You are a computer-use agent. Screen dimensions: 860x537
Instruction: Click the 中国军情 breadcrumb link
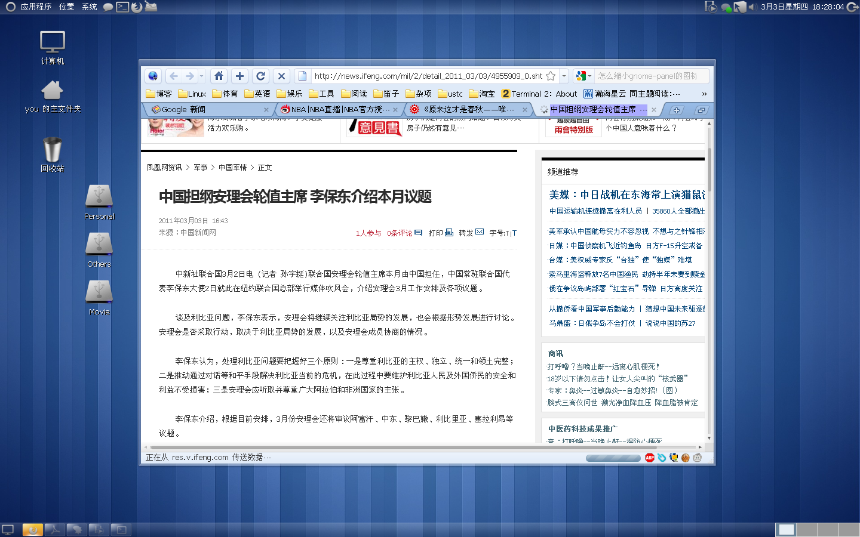tap(232, 168)
